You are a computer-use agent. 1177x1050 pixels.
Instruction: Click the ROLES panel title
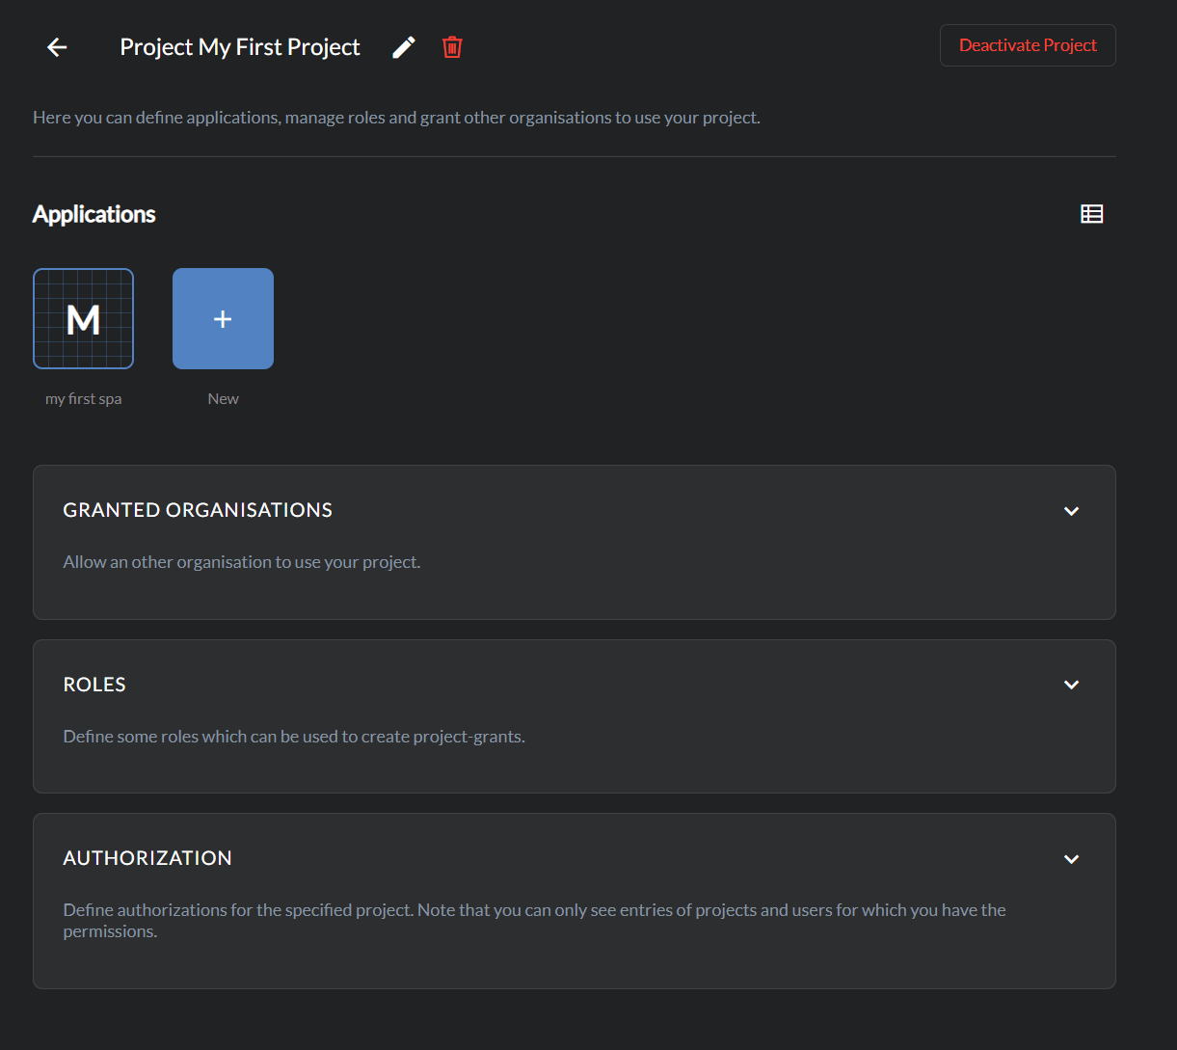94,685
